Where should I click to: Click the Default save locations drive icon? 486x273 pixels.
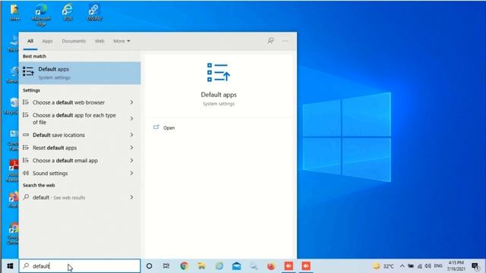[26, 135]
